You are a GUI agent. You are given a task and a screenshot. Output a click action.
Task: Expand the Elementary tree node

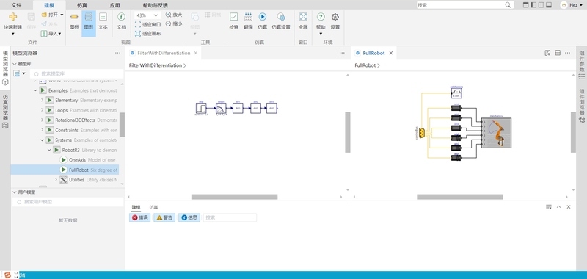(43, 100)
